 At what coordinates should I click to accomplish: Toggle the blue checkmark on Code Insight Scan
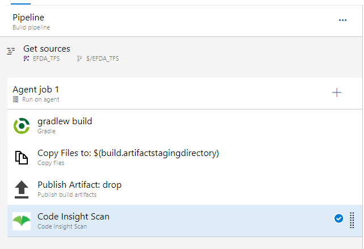click(339, 218)
